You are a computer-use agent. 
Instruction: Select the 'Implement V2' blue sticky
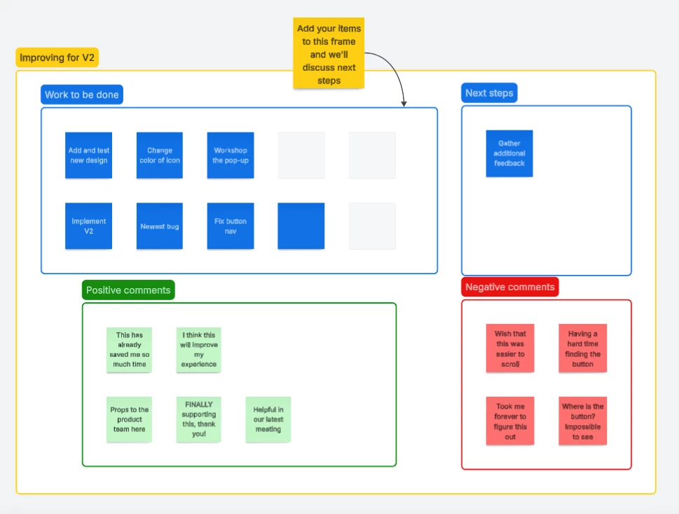[x=89, y=226]
